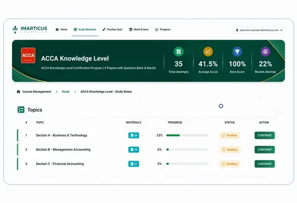Click the 5% progress bar for Section C

[187, 164]
